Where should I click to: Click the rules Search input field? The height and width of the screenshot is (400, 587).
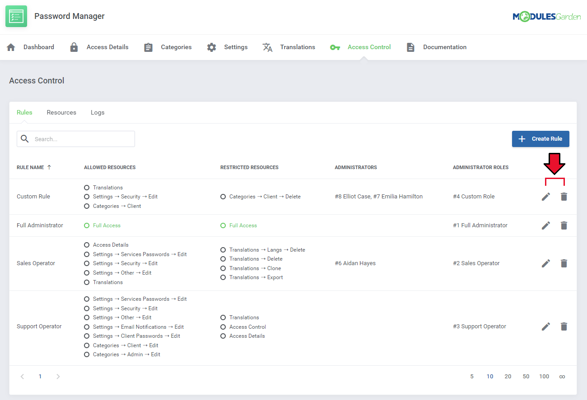click(x=76, y=139)
